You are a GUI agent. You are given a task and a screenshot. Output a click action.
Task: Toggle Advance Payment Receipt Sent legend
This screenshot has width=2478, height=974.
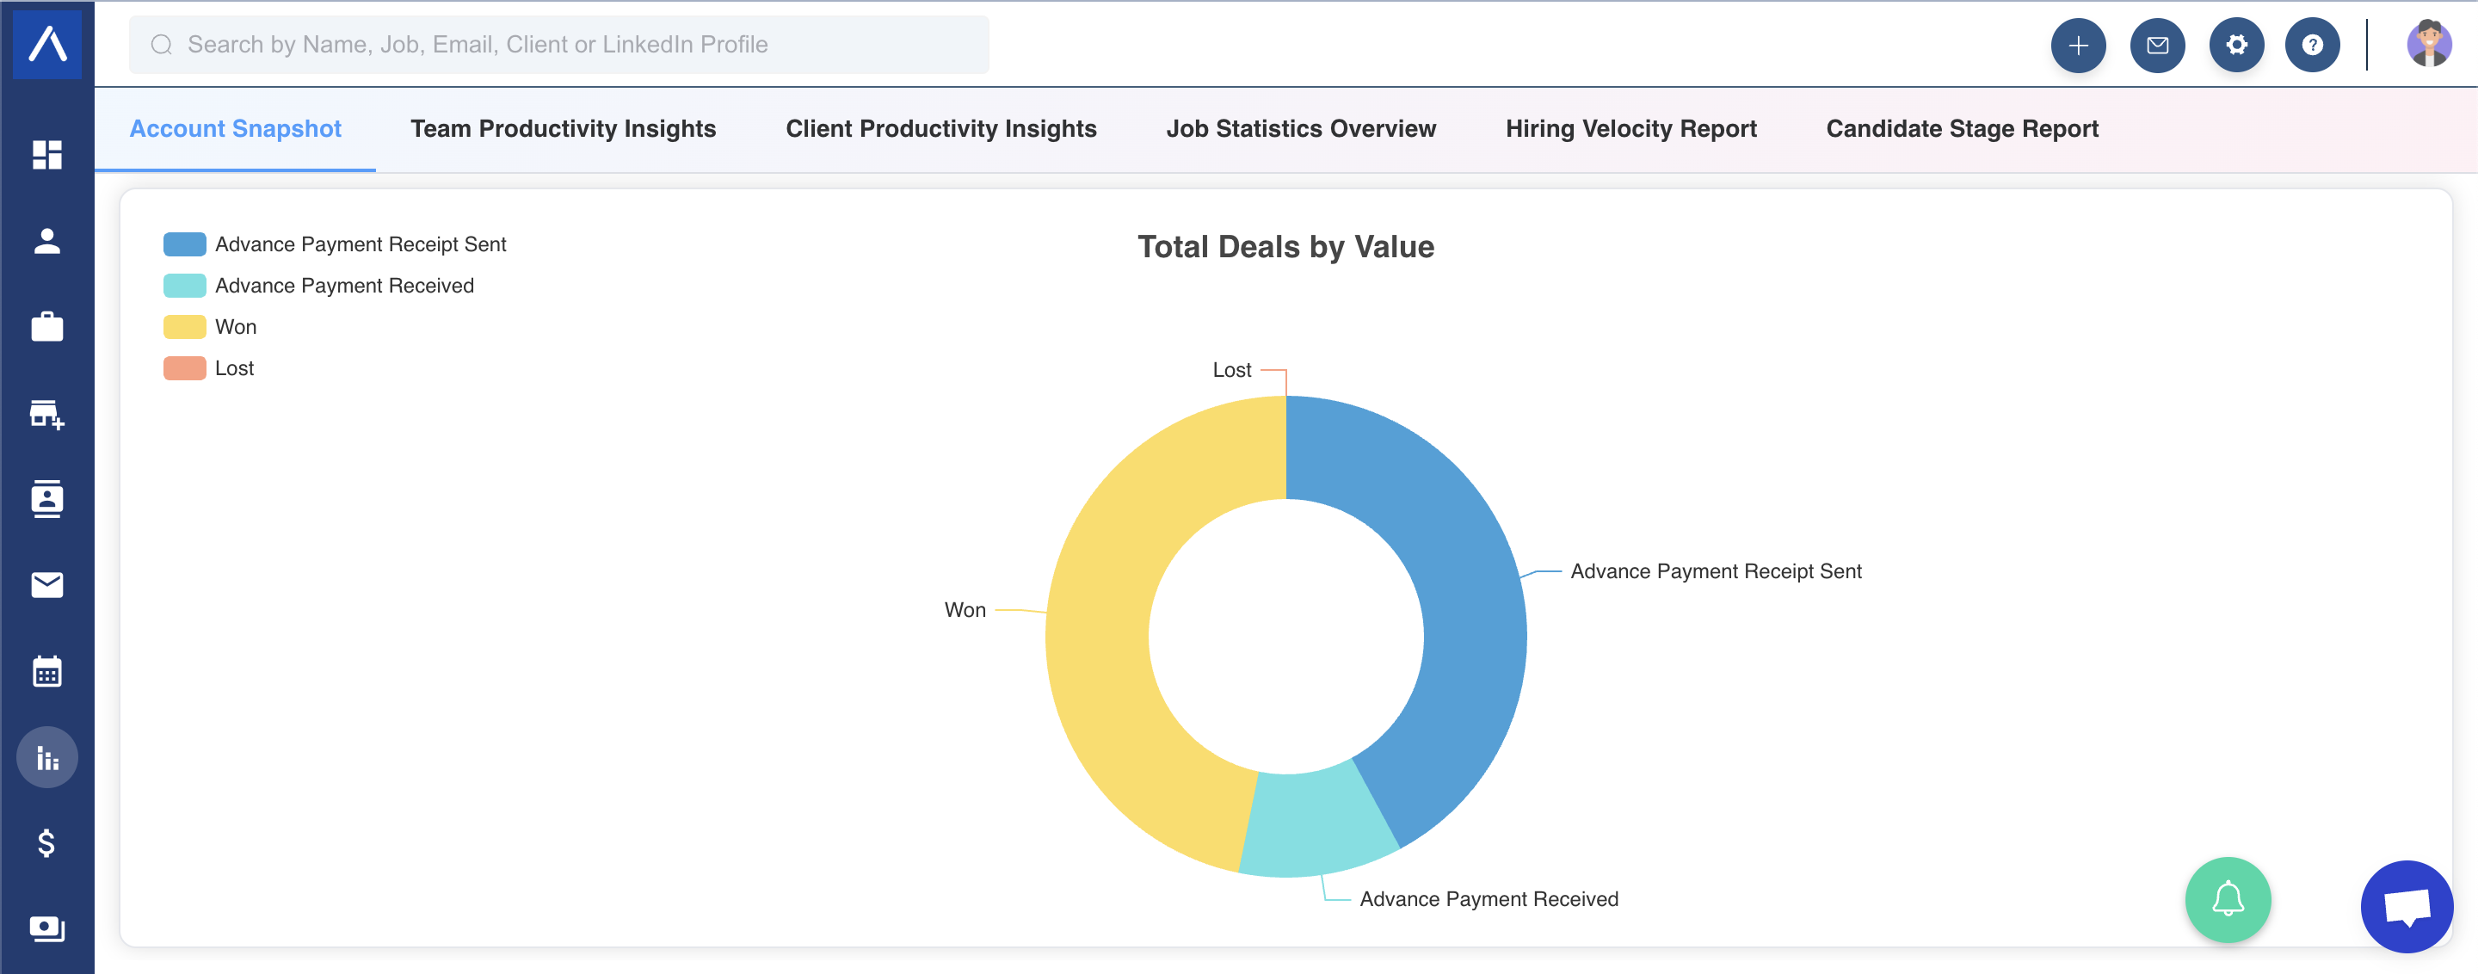click(x=335, y=244)
